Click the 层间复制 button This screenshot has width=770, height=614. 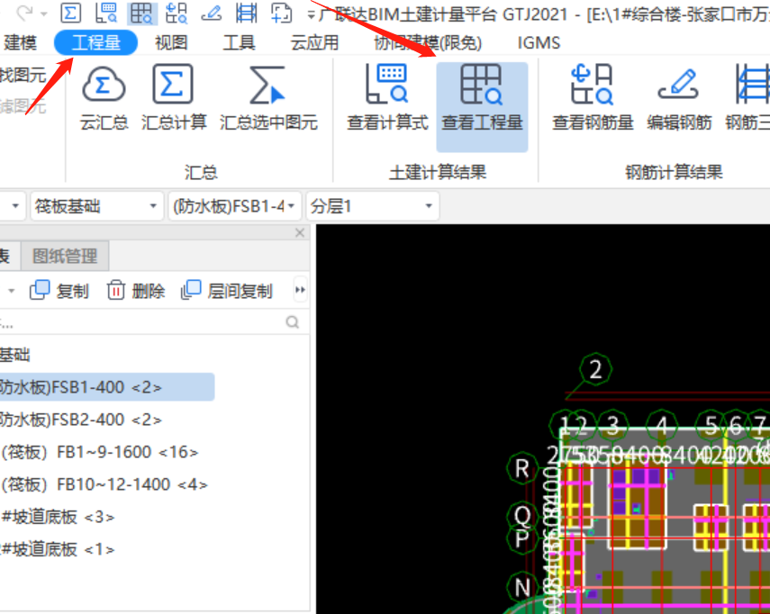click(226, 291)
